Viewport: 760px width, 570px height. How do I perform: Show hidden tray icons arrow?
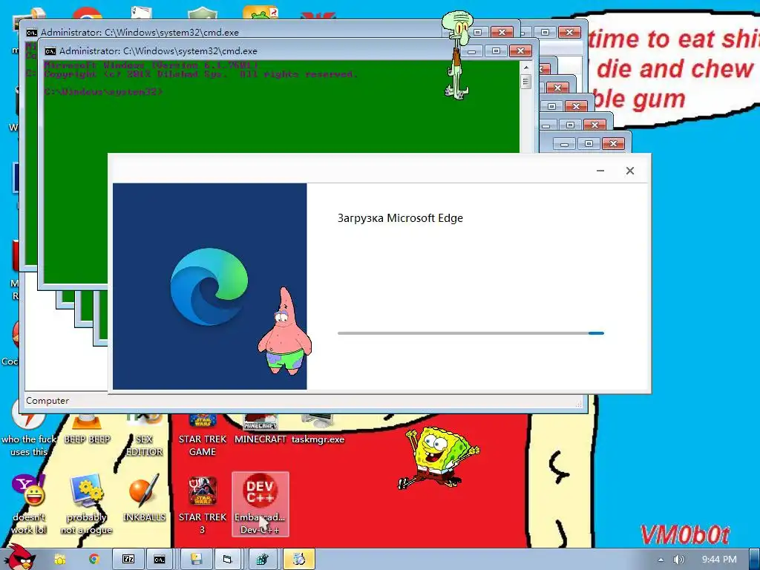(x=661, y=560)
